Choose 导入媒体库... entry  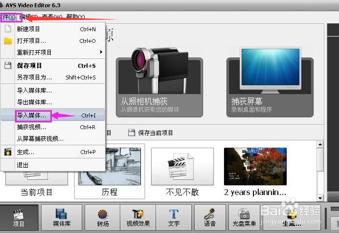coord(53,91)
